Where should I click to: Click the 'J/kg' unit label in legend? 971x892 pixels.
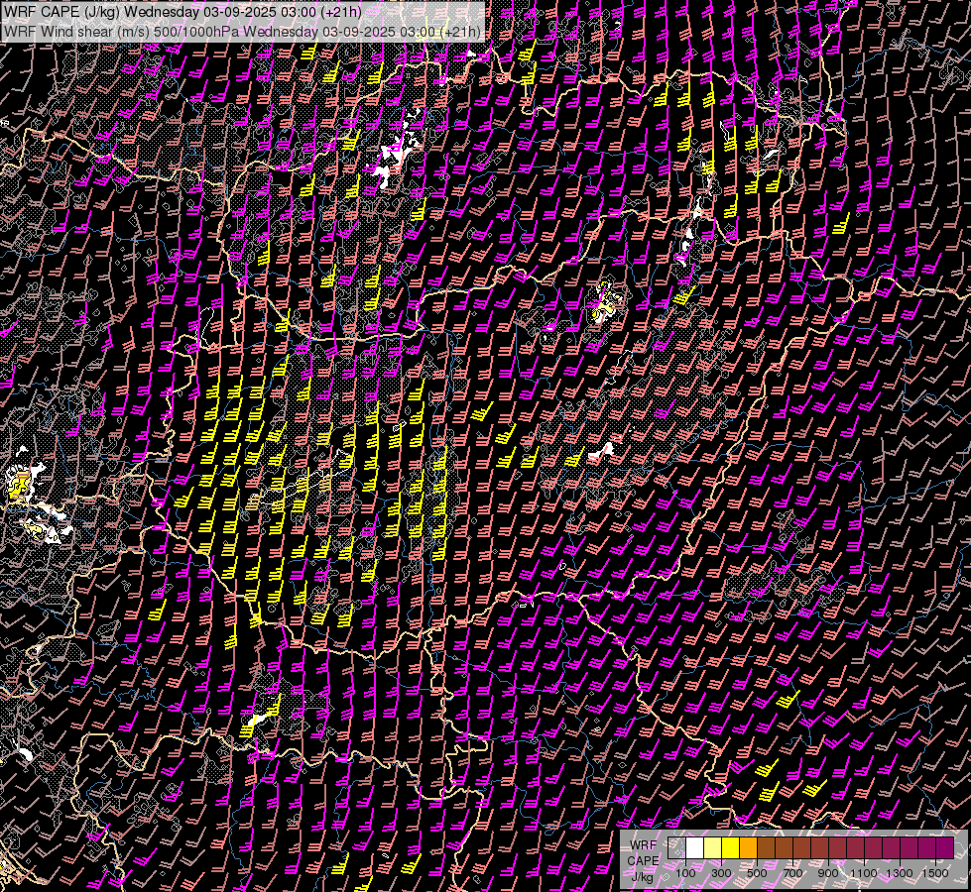pyautogui.click(x=643, y=877)
